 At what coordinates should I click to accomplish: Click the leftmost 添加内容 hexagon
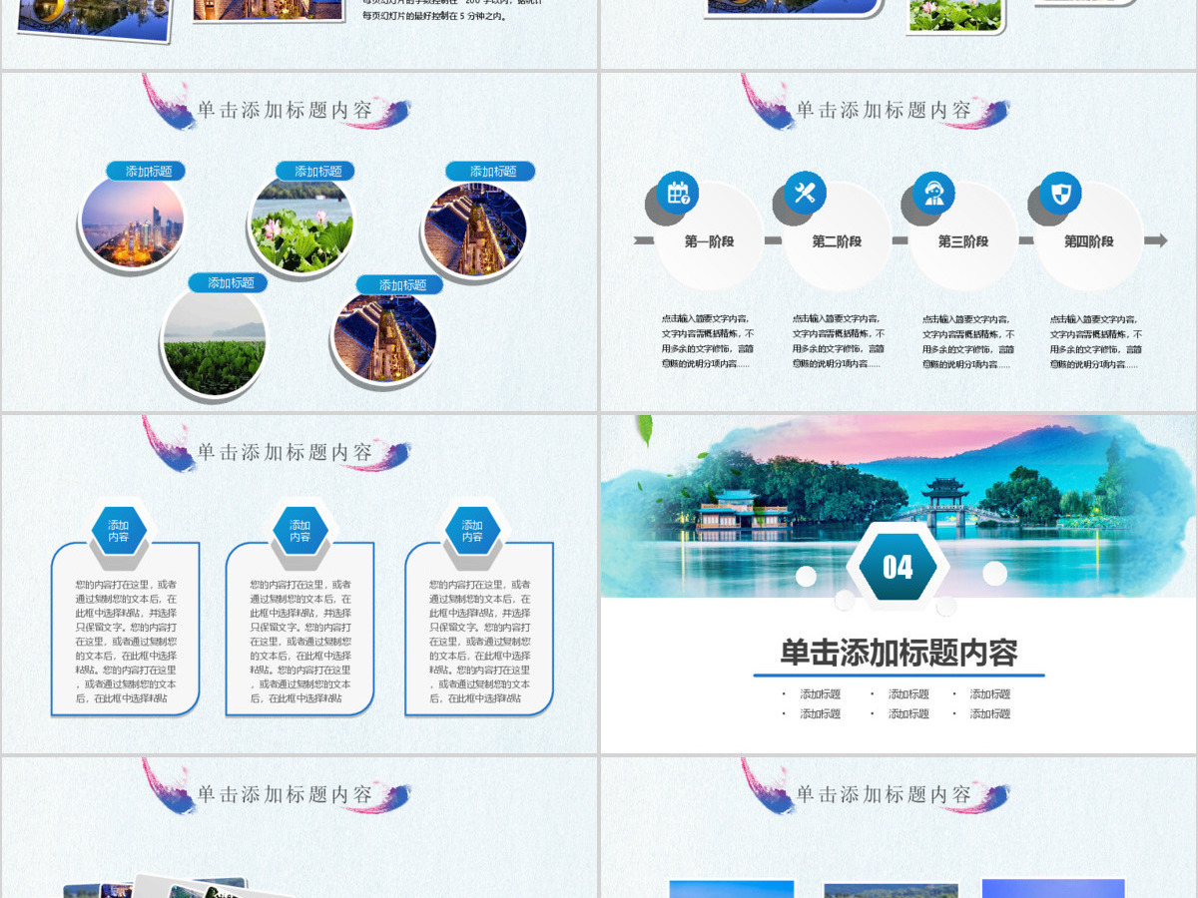pos(119,531)
